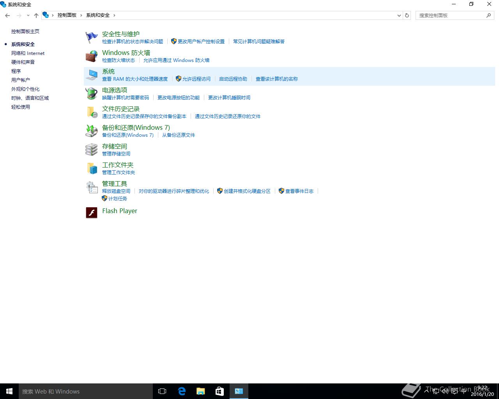Click 管理工作文件夹
This screenshot has width=499, height=399.
coord(119,173)
